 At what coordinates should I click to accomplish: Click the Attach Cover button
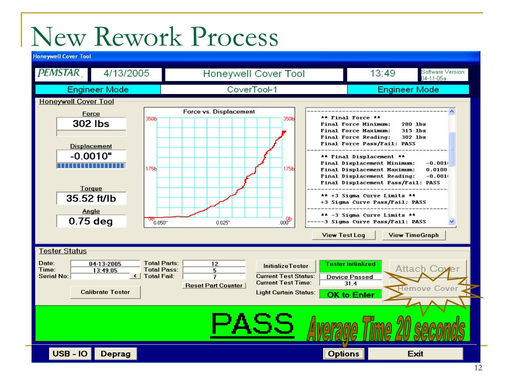coord(428,268)
